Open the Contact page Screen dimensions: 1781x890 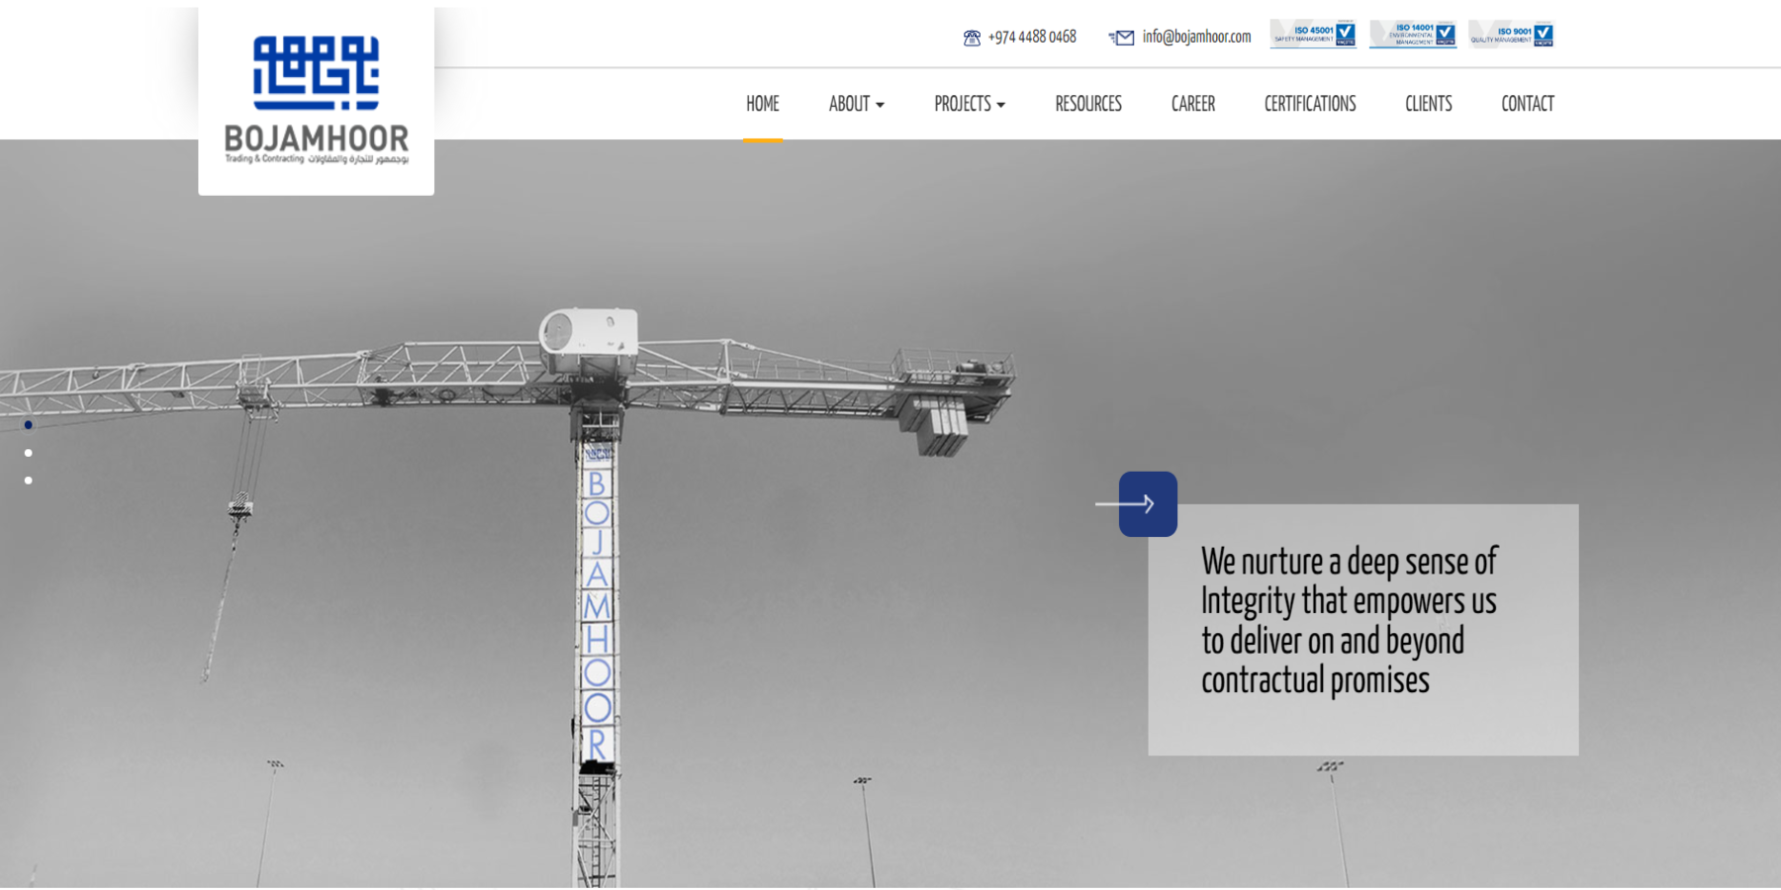tap(1527, 104)
